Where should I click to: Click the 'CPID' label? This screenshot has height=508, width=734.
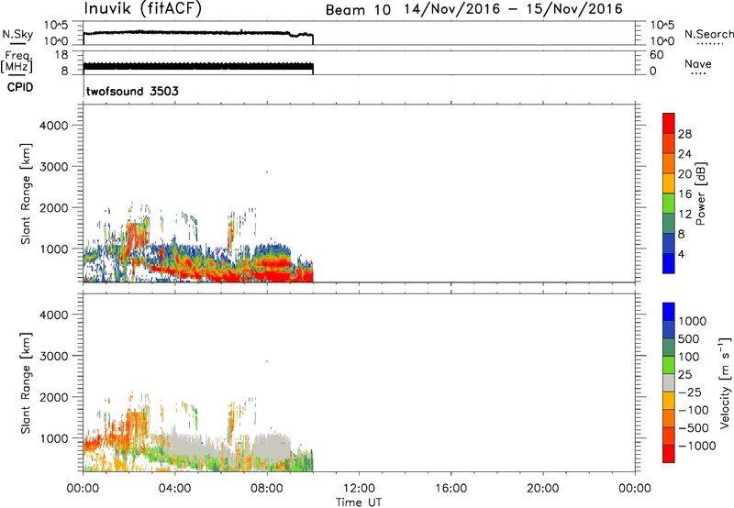click(x=20, y=87)
